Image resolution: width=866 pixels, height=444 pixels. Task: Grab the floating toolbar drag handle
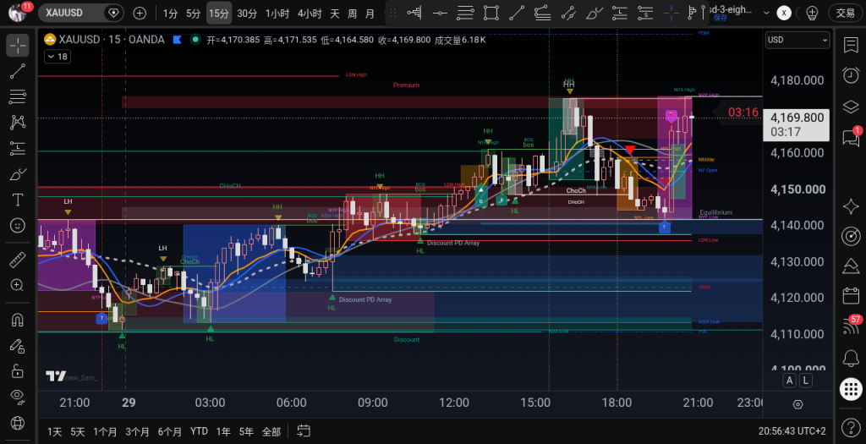point(393,14)
